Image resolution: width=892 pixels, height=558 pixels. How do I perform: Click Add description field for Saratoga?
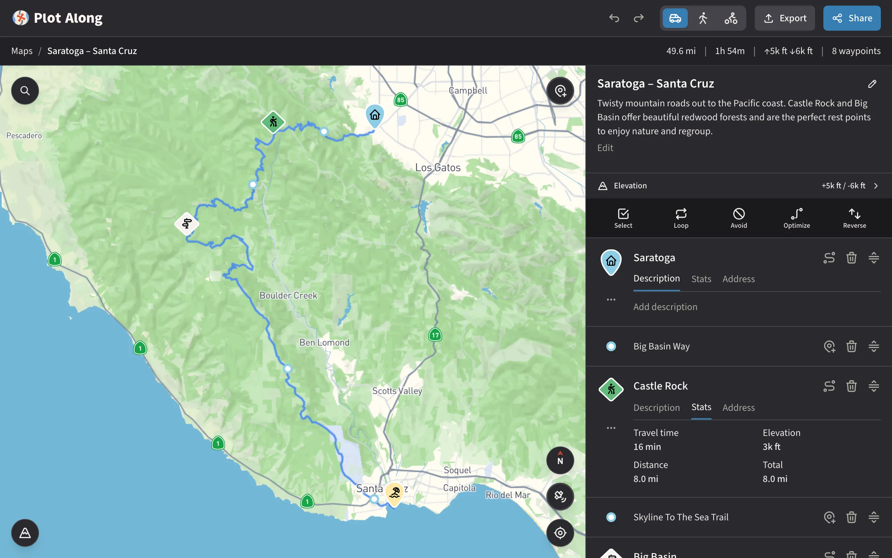(x=665, y=307)
